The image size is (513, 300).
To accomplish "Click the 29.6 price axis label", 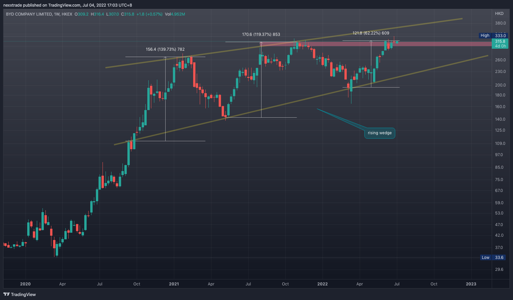I will 499,270.
